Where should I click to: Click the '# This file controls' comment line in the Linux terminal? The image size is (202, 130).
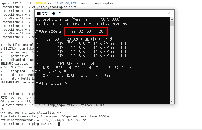point(17,45)
